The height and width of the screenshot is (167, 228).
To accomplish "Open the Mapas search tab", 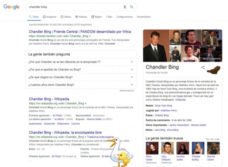I will coord(96,17).
